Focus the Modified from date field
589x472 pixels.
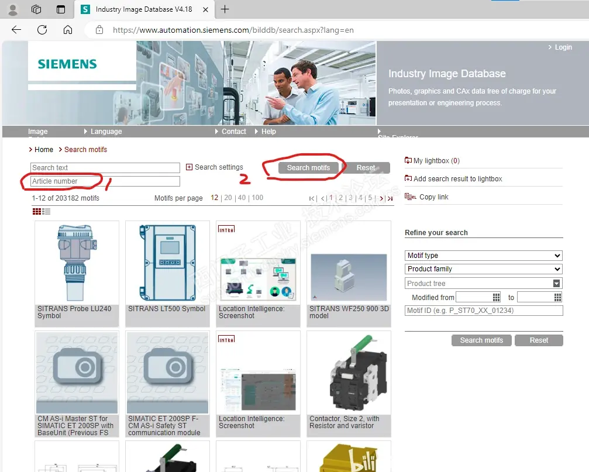[x=474, y=297]
